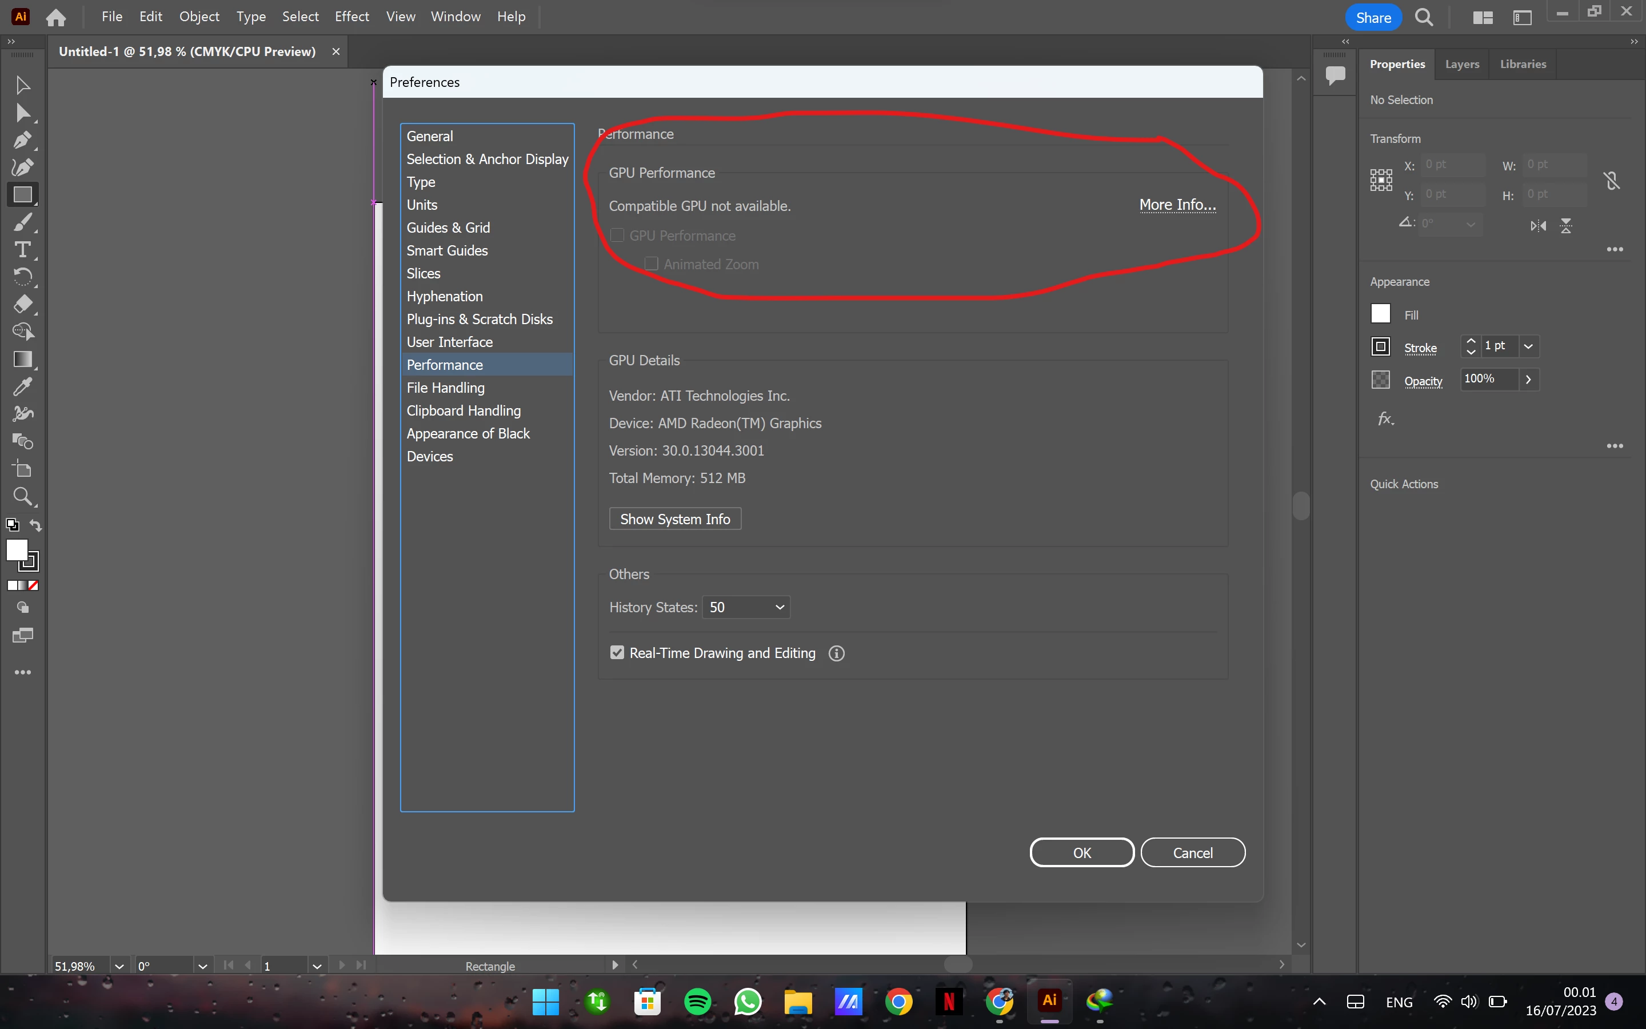Activate the Direct Selection tool
Image resolution: width=1646 pixels, height=1029 pixels.
(22, 113)
